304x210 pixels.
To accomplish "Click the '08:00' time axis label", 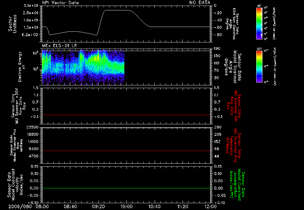I will (x=42, y=206).
